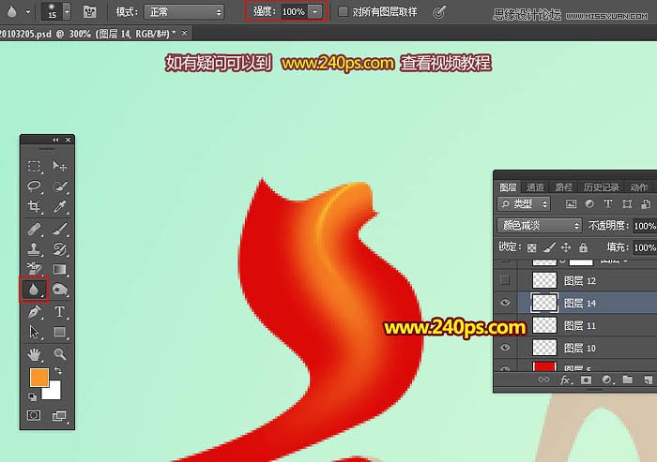This screenshot has width=657, height=462.
Task: Open 强度 strength slider arrow
Action: [314, 12]
